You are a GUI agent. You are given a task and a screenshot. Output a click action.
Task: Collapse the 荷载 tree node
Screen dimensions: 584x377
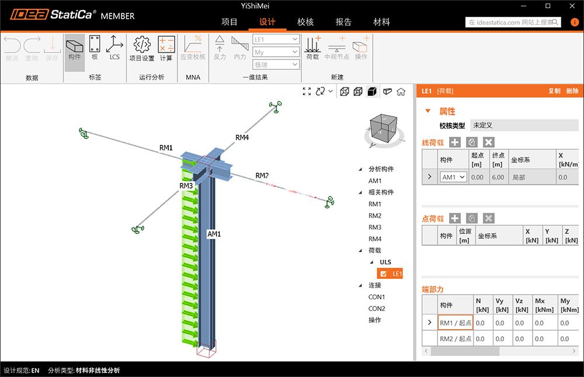[x=360, y=250]
